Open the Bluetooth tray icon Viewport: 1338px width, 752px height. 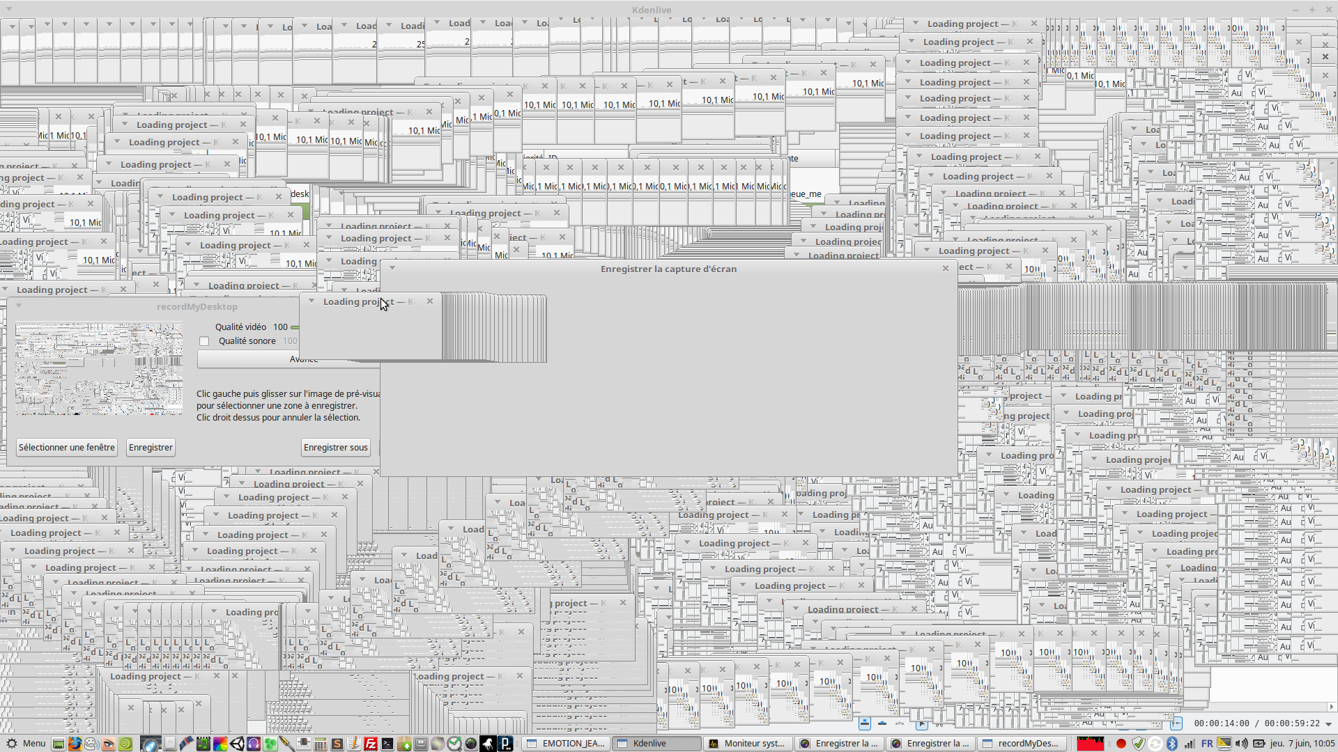tap(1172, 744)
